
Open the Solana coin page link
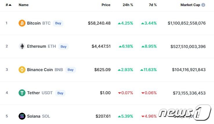point(34,116)
